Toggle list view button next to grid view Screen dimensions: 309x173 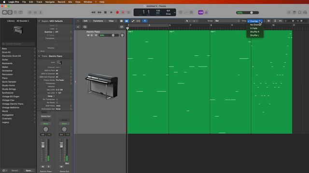126,21
